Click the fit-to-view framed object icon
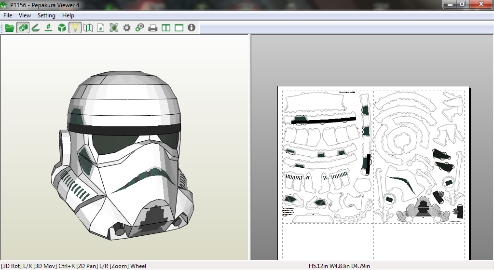The height and width of the screenshot is (270, 494). (x=114, y=27)
